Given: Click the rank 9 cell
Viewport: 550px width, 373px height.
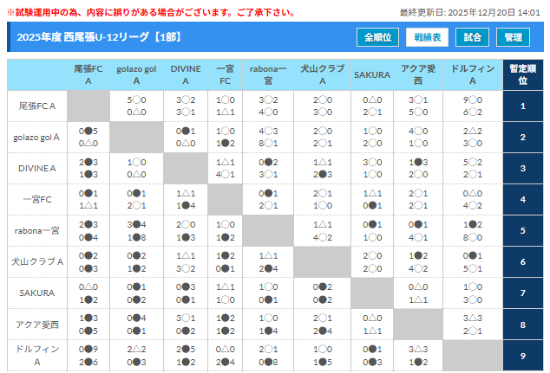Looking at the screenshot, I should (x=522, y=355).
